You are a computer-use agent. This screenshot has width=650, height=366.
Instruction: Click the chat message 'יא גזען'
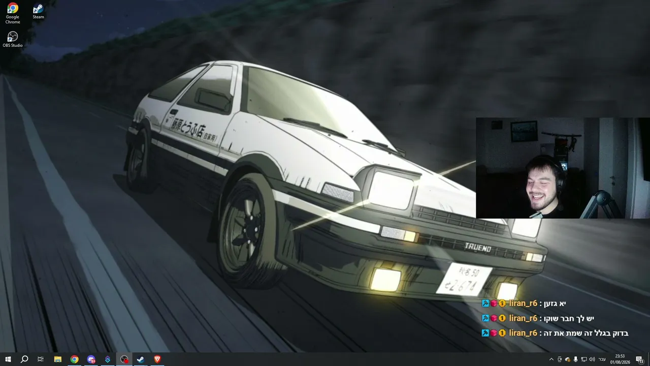point(556,303)
